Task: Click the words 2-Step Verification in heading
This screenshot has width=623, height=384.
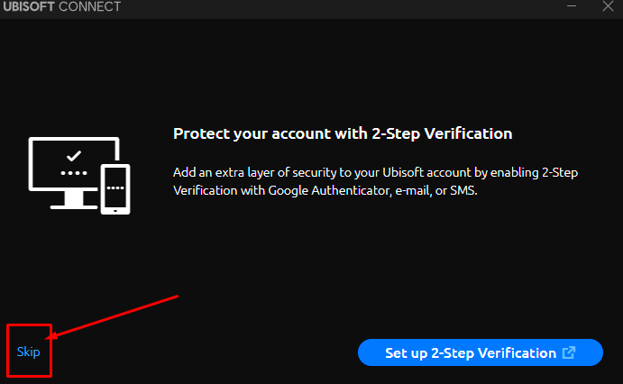Action: coord(442,133)
